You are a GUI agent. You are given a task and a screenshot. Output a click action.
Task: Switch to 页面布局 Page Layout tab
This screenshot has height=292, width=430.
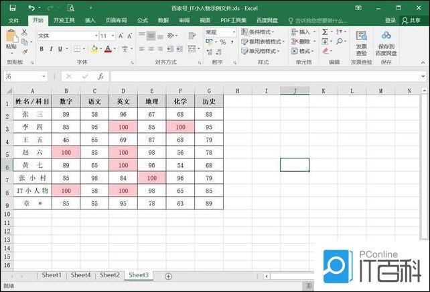(117, 20)
